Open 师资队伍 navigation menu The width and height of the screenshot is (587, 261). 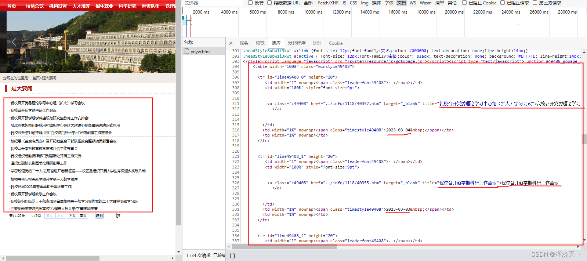coord(151,6)
